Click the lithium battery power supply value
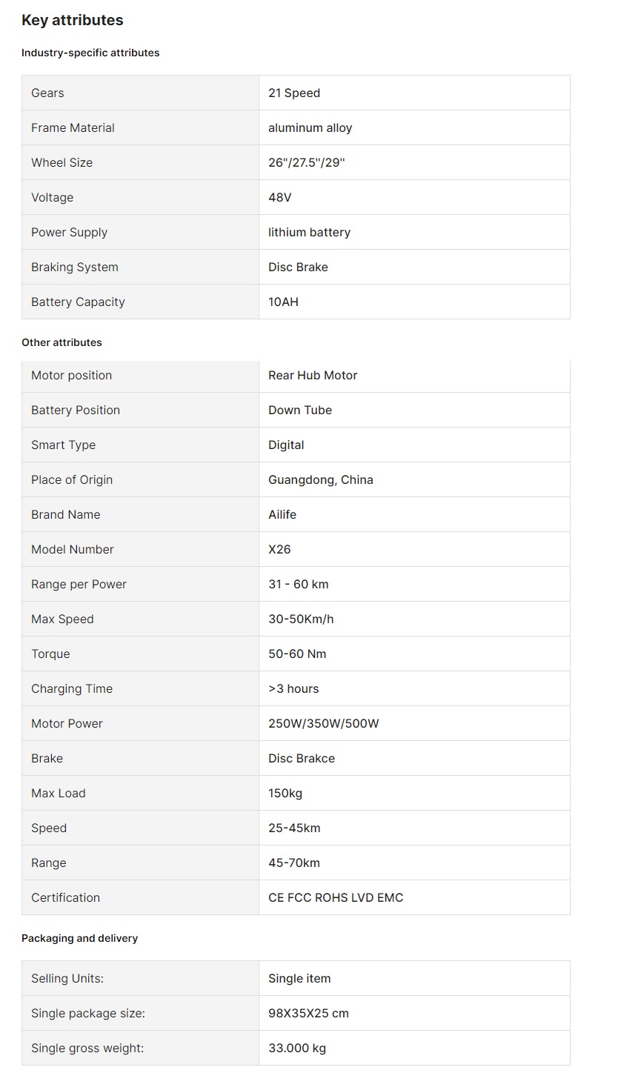Viewport: 641px width, 1070px height. [x=309, y=233]
